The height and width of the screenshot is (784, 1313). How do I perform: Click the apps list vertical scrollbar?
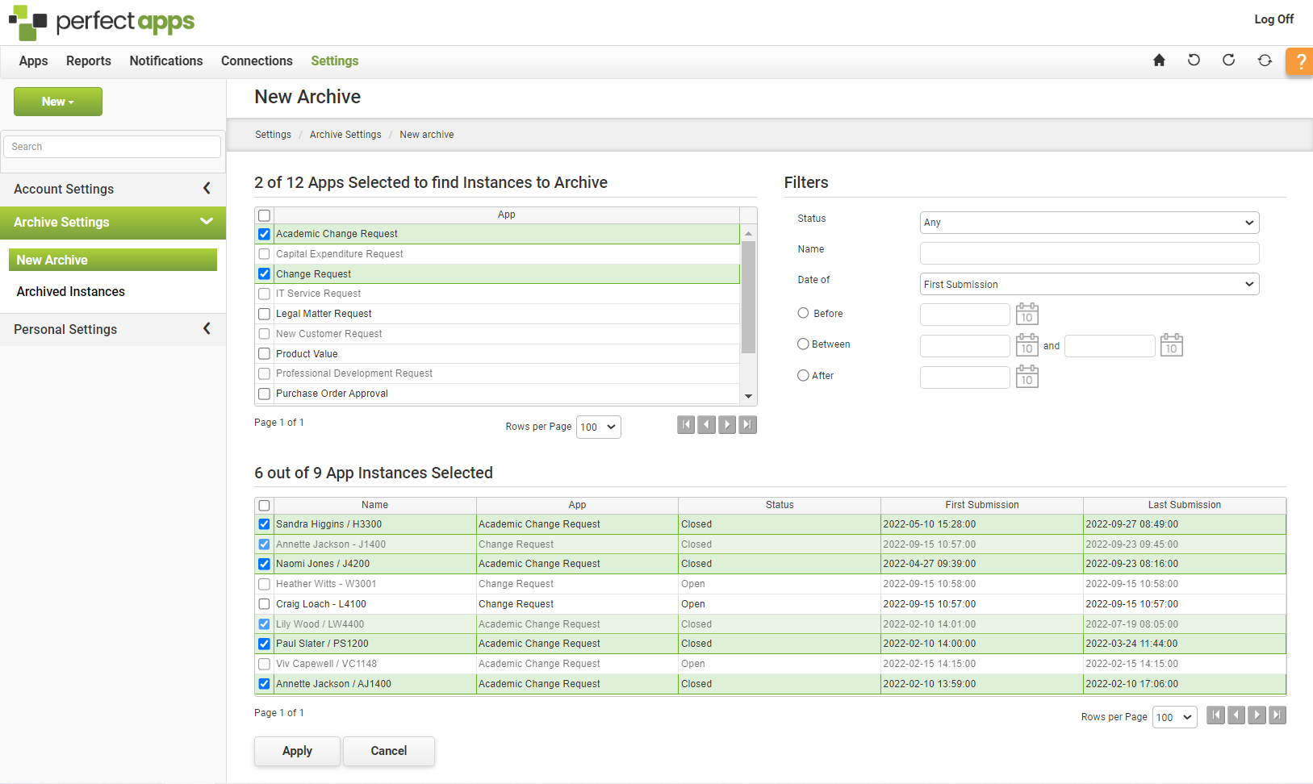(748, 298)
